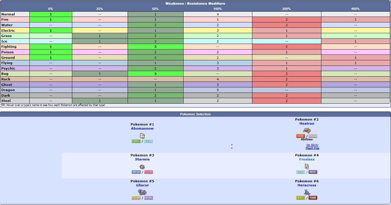The width and height of the screenshot is (391, 205).
Task: Select Heracross's Bug type badge
Action: pyautogui.click(x=301, y=198)
